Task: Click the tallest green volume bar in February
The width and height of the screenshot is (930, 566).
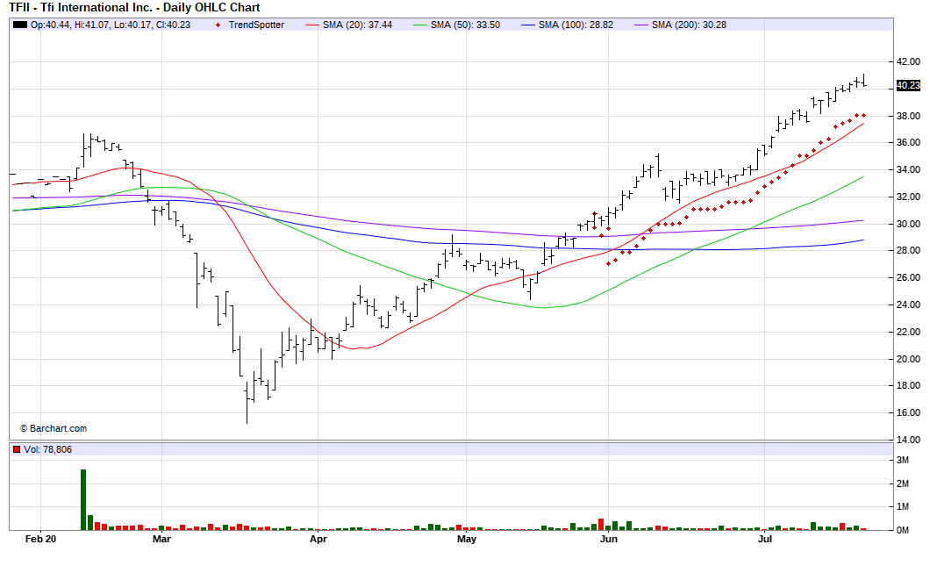Action: tap(83, 499)
